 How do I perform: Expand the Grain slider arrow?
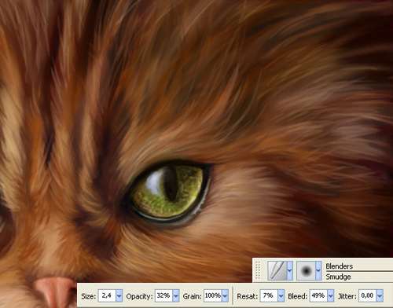225,295
